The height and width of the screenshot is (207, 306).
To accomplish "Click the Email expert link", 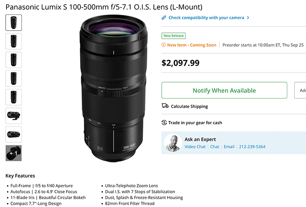I will 229,147.
